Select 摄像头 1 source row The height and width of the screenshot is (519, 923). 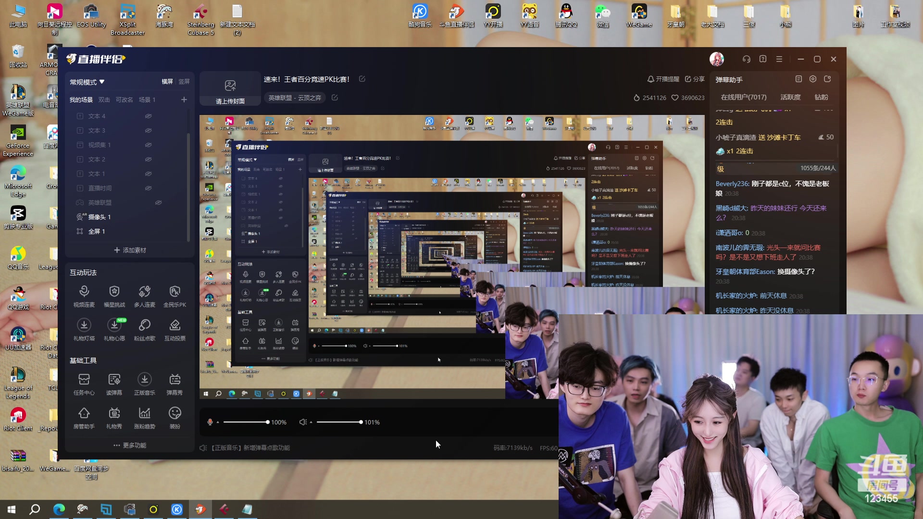tap(129, 217)
